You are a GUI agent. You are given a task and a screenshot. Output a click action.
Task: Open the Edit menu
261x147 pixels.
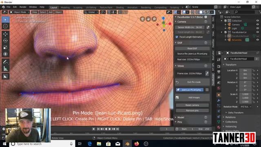tap(15, 7)
